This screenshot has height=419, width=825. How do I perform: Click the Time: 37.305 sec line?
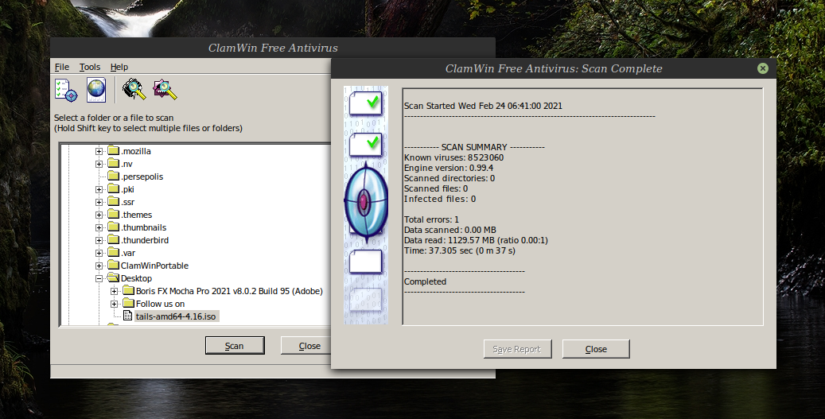[459, 250]
